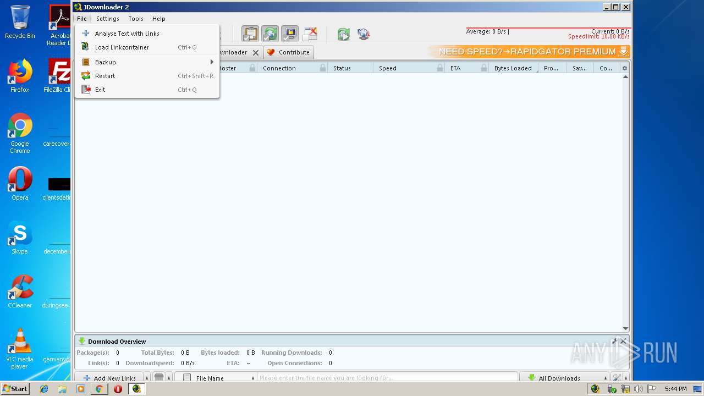The height and width of the screenshot is (396, 704).
Task: Toggle the padlock toolbar button with checkbox
Action: [x=290, y=34]
